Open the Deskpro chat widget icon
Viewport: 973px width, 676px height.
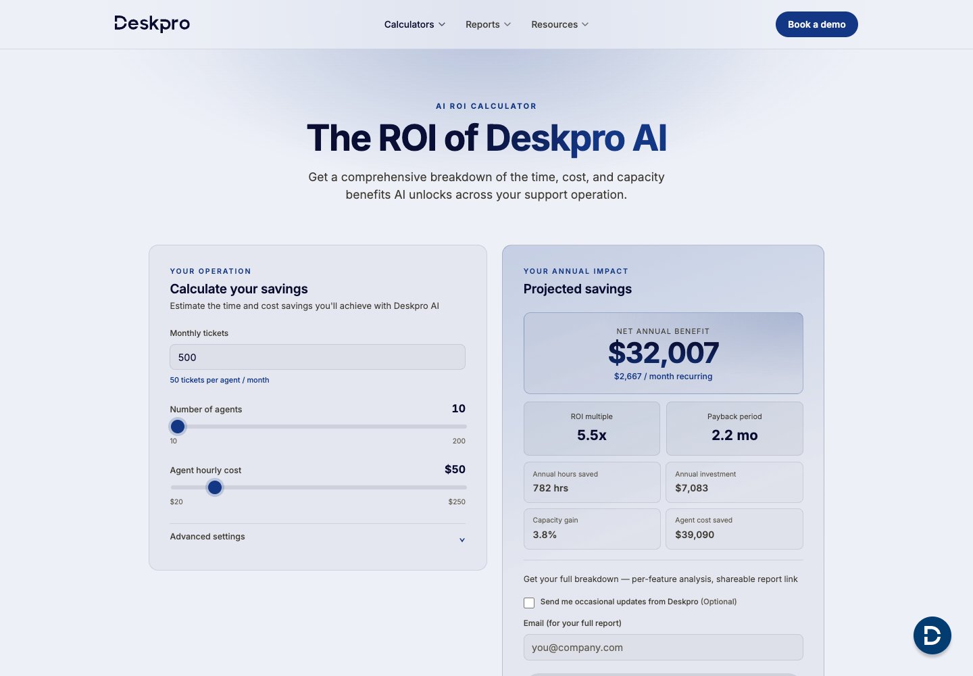(932, 635)
